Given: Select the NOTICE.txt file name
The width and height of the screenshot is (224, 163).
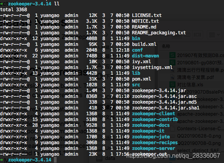Looking at the screenshot, I should pos(145,21).
